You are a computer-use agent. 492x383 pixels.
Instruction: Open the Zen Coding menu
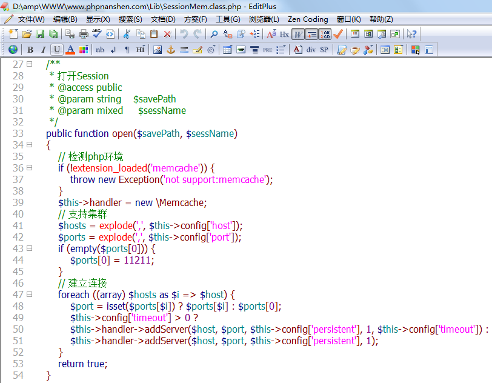[308, 19]
